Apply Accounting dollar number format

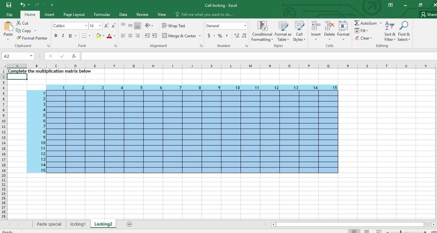(x=209, y=36)
